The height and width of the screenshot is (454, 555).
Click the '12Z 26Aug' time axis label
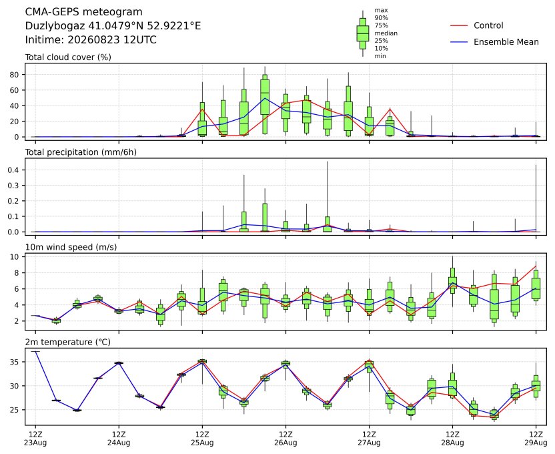[x=286, y=439]
